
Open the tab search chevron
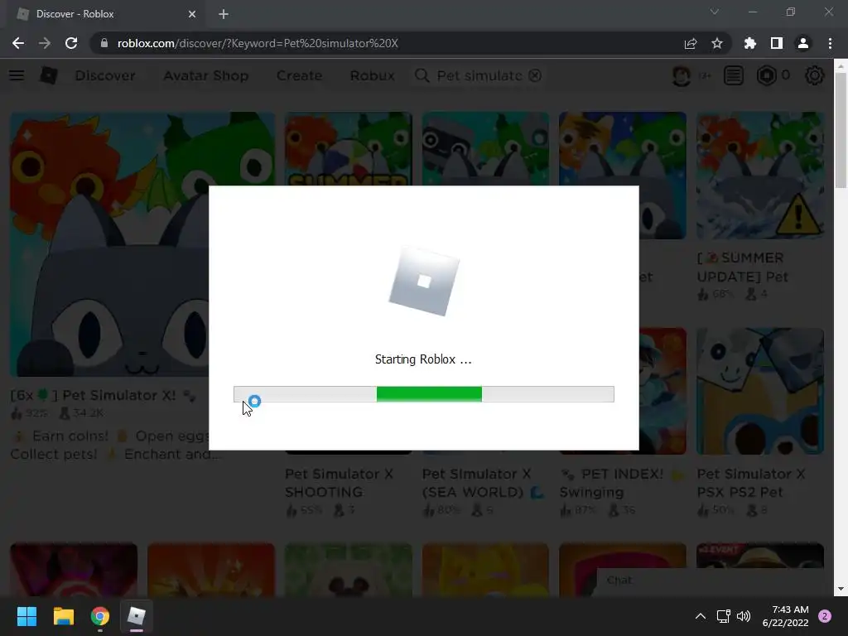pos(715,12)
